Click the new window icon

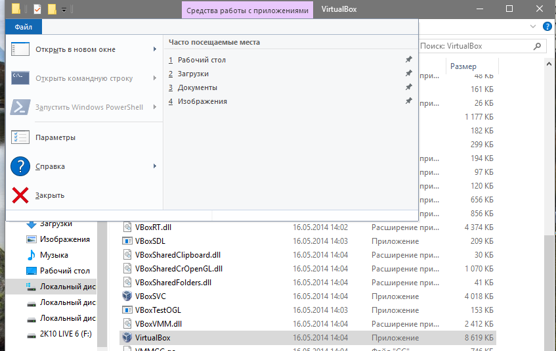pyautogui.click(x=20, y=49)
